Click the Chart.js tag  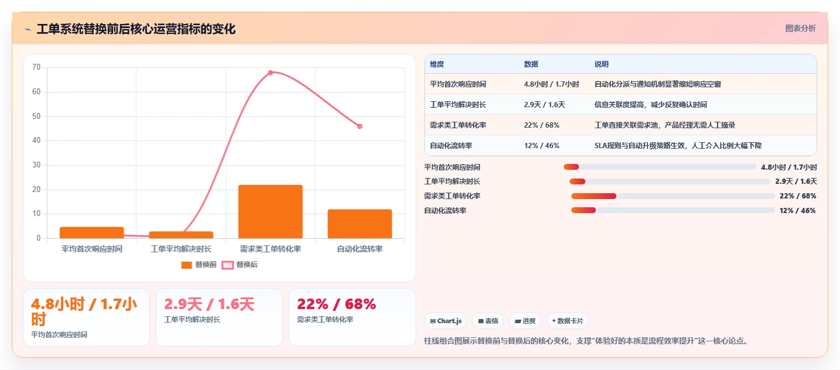tap(445, 321)
